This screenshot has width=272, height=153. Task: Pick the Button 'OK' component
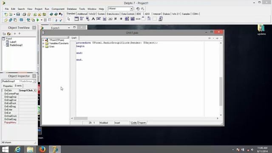pos(110,19)
